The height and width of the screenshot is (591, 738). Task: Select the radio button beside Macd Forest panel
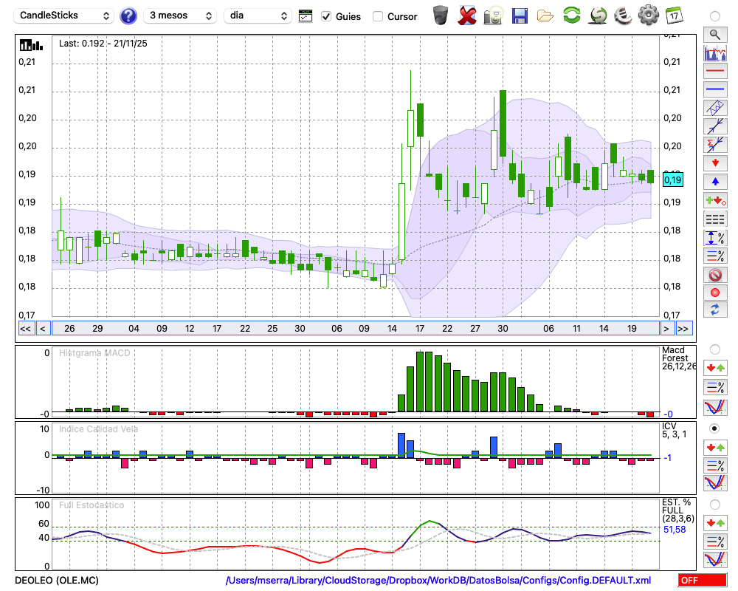[x=714, y=349]
